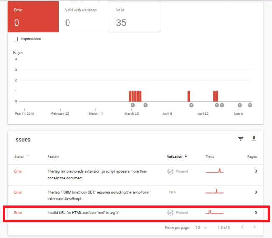Toggle the Impressions checkbox
The height and width of the screenshot is (238, 272).
(x=15, y=39)
